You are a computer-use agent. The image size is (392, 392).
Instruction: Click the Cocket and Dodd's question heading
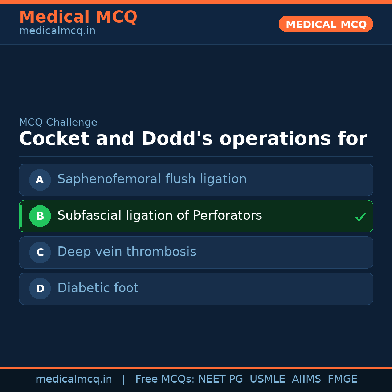point(193,139)
